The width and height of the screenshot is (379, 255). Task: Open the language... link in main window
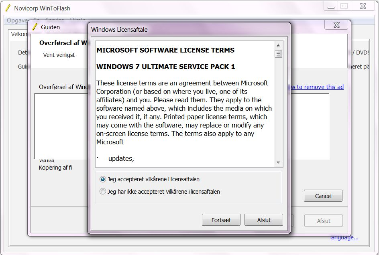pyautogui.click(x=344, y=238)
